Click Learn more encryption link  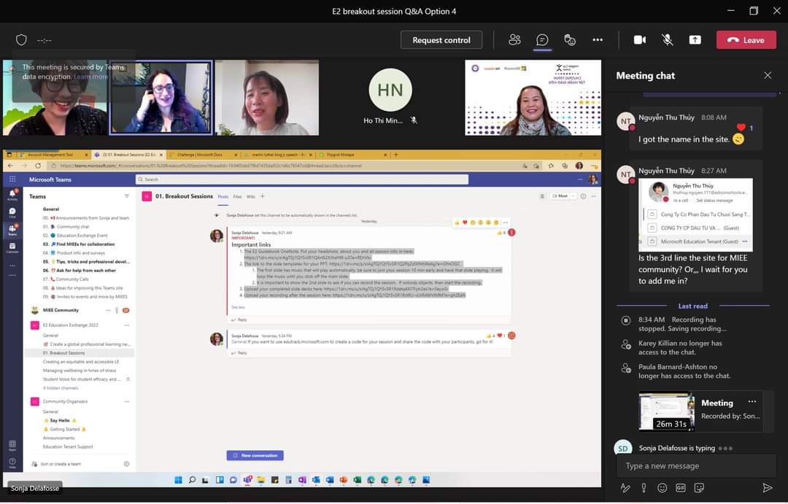(90, 77)
